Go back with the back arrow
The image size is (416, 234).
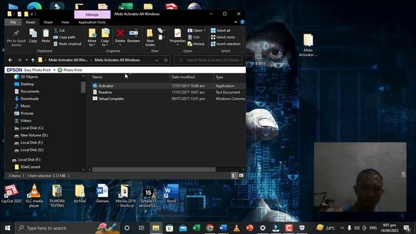coord(10,60)
